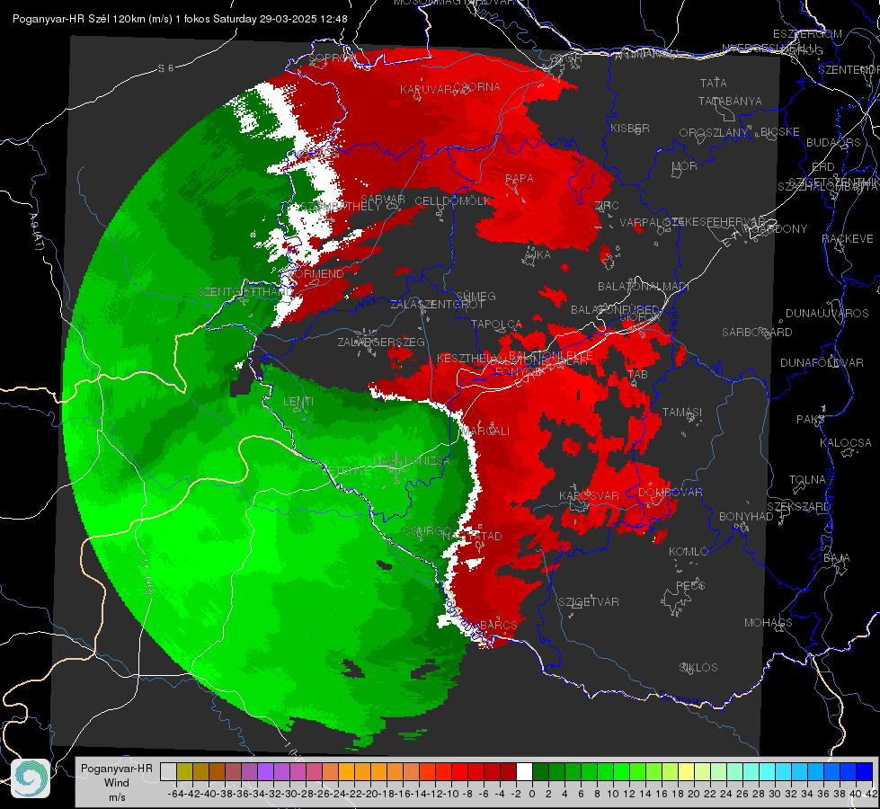Click the SUMEG city label

click(x=476, y=297)
